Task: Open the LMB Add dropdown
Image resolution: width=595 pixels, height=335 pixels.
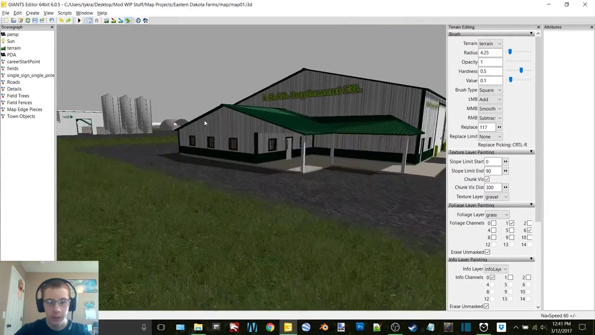Action: 490,99
